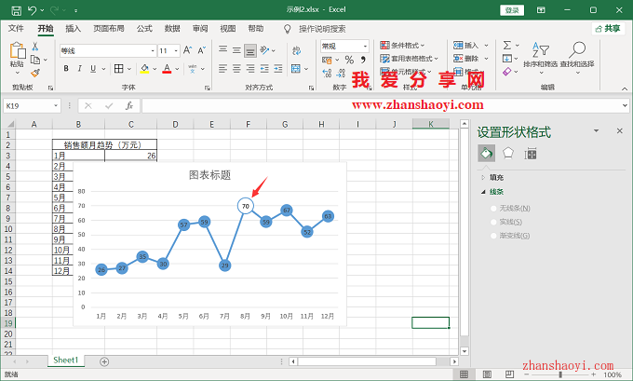Select the Gradient line radio option

click(493, 236)
